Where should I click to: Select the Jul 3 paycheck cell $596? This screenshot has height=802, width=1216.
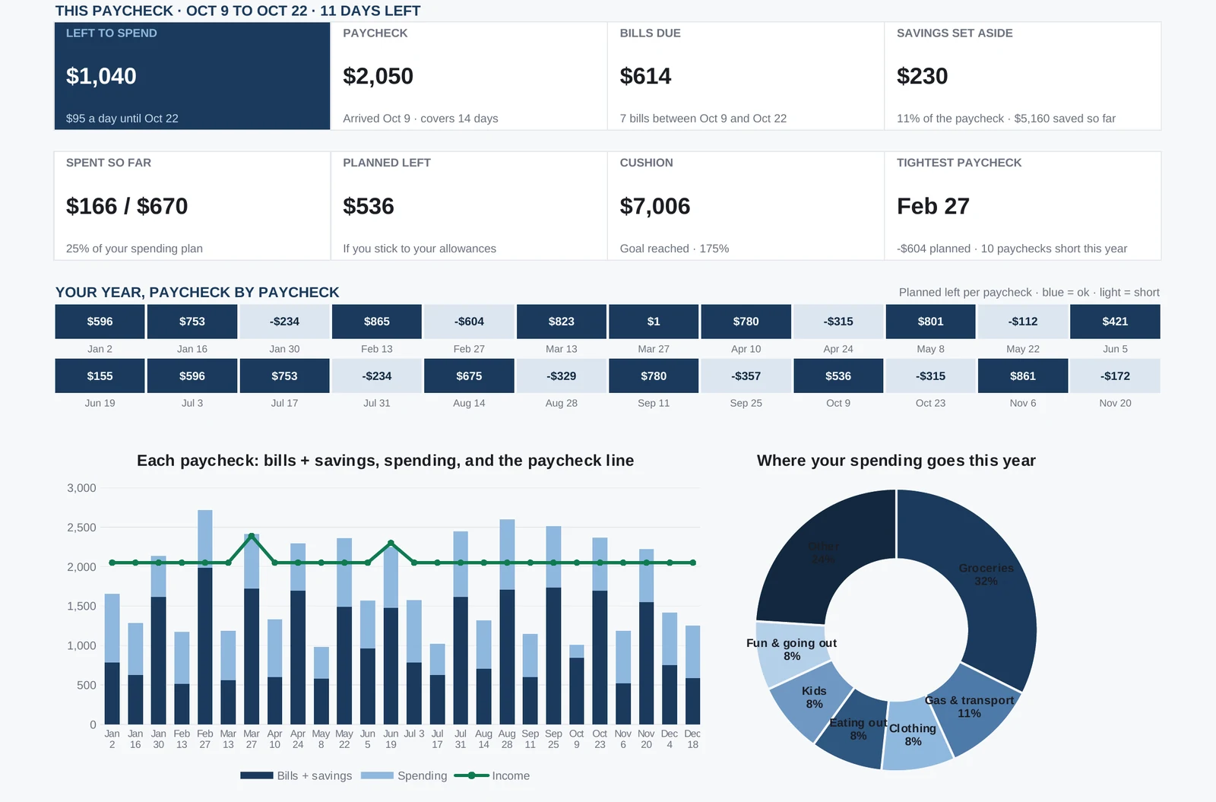tap(192, 376)
